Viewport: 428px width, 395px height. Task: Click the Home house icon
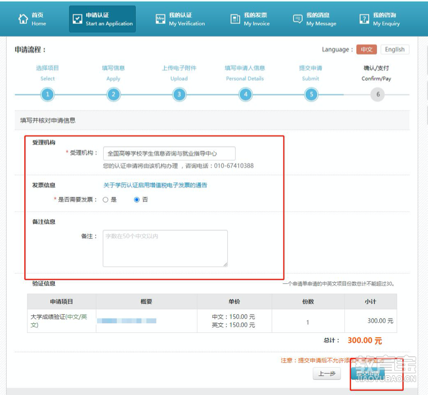tap(23, 19)
